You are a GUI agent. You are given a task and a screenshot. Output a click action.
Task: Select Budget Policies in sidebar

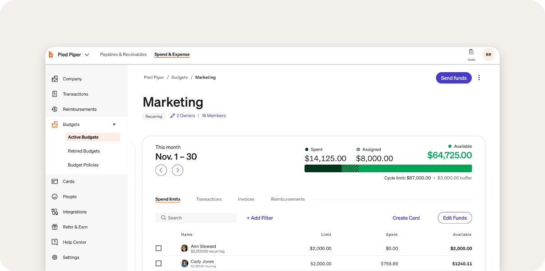point(83,165)
